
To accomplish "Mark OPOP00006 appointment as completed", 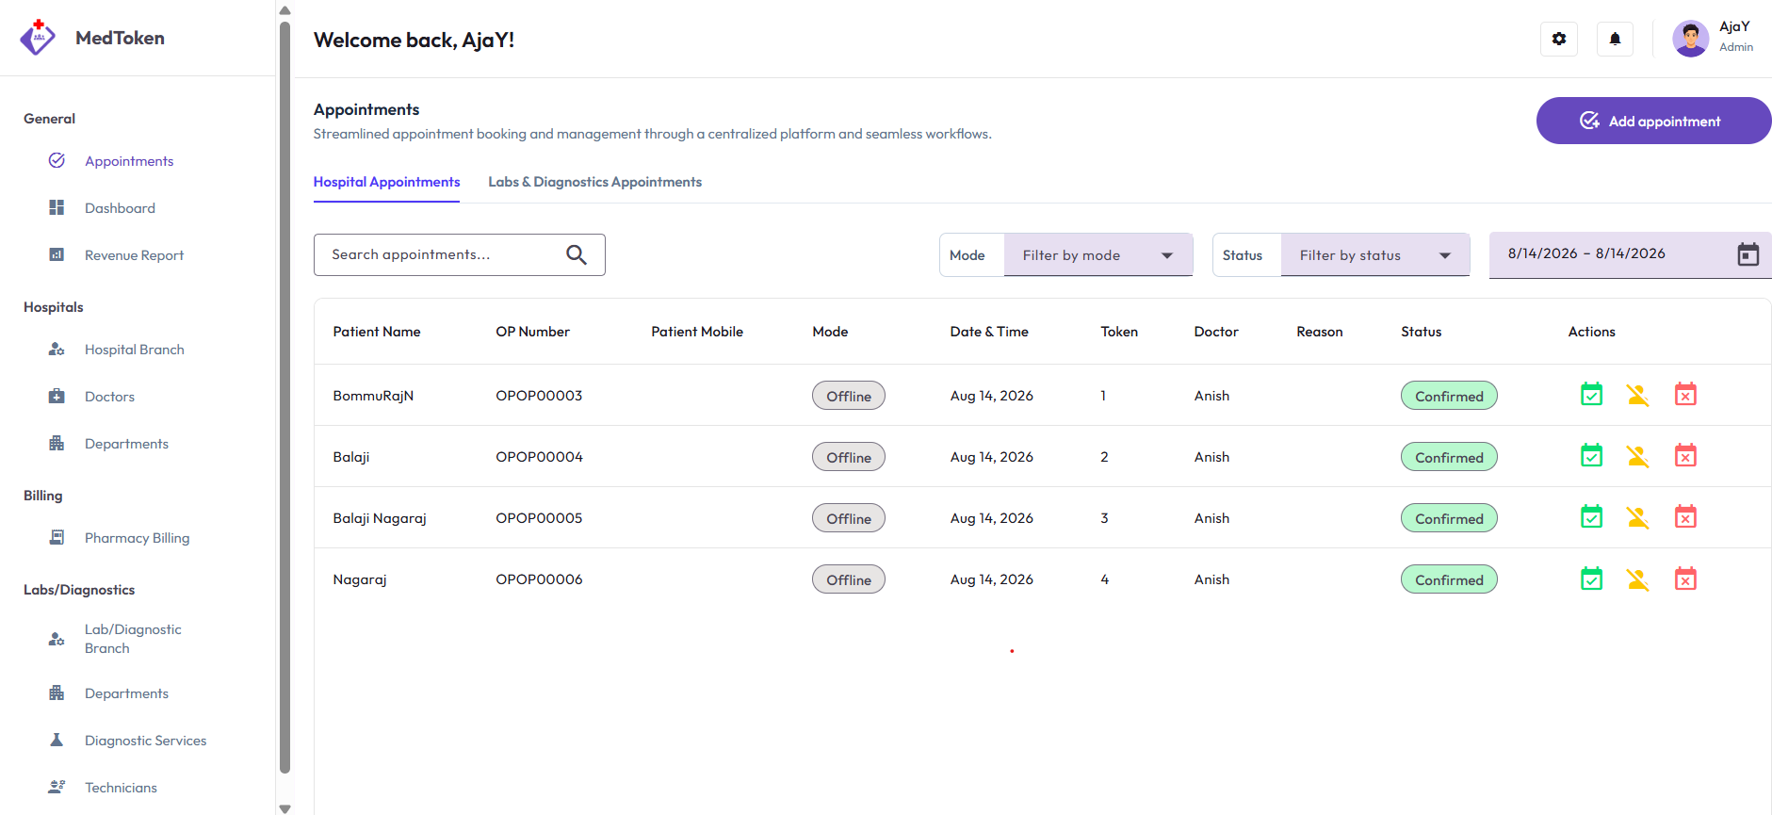I will (x=1591, y=579).
